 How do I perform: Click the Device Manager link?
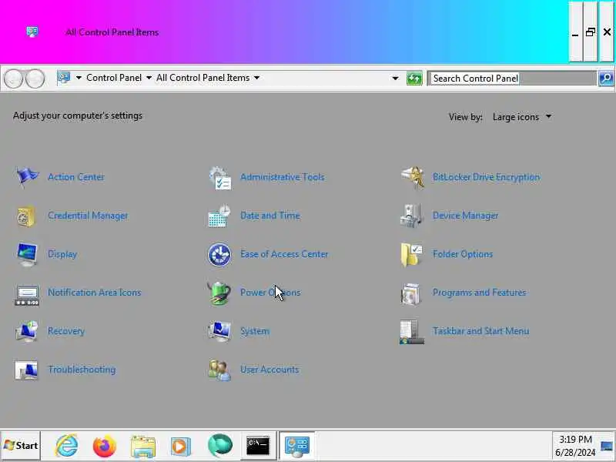[465, 216]
